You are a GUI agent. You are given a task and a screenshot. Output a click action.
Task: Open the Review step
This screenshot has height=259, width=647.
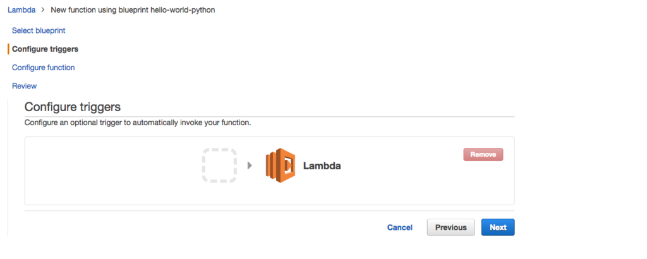pyautogui.click(x=25, y=86)
